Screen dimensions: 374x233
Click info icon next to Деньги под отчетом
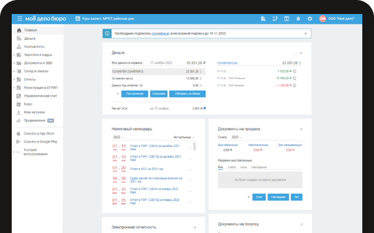(141, 85)
